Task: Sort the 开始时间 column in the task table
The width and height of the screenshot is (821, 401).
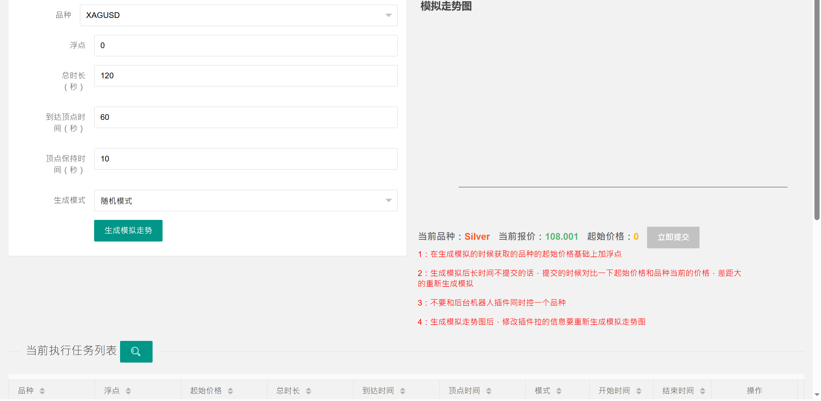Action: (638, 391)
